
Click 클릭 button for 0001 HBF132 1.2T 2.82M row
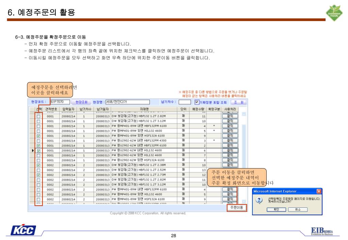click(230, 116)
